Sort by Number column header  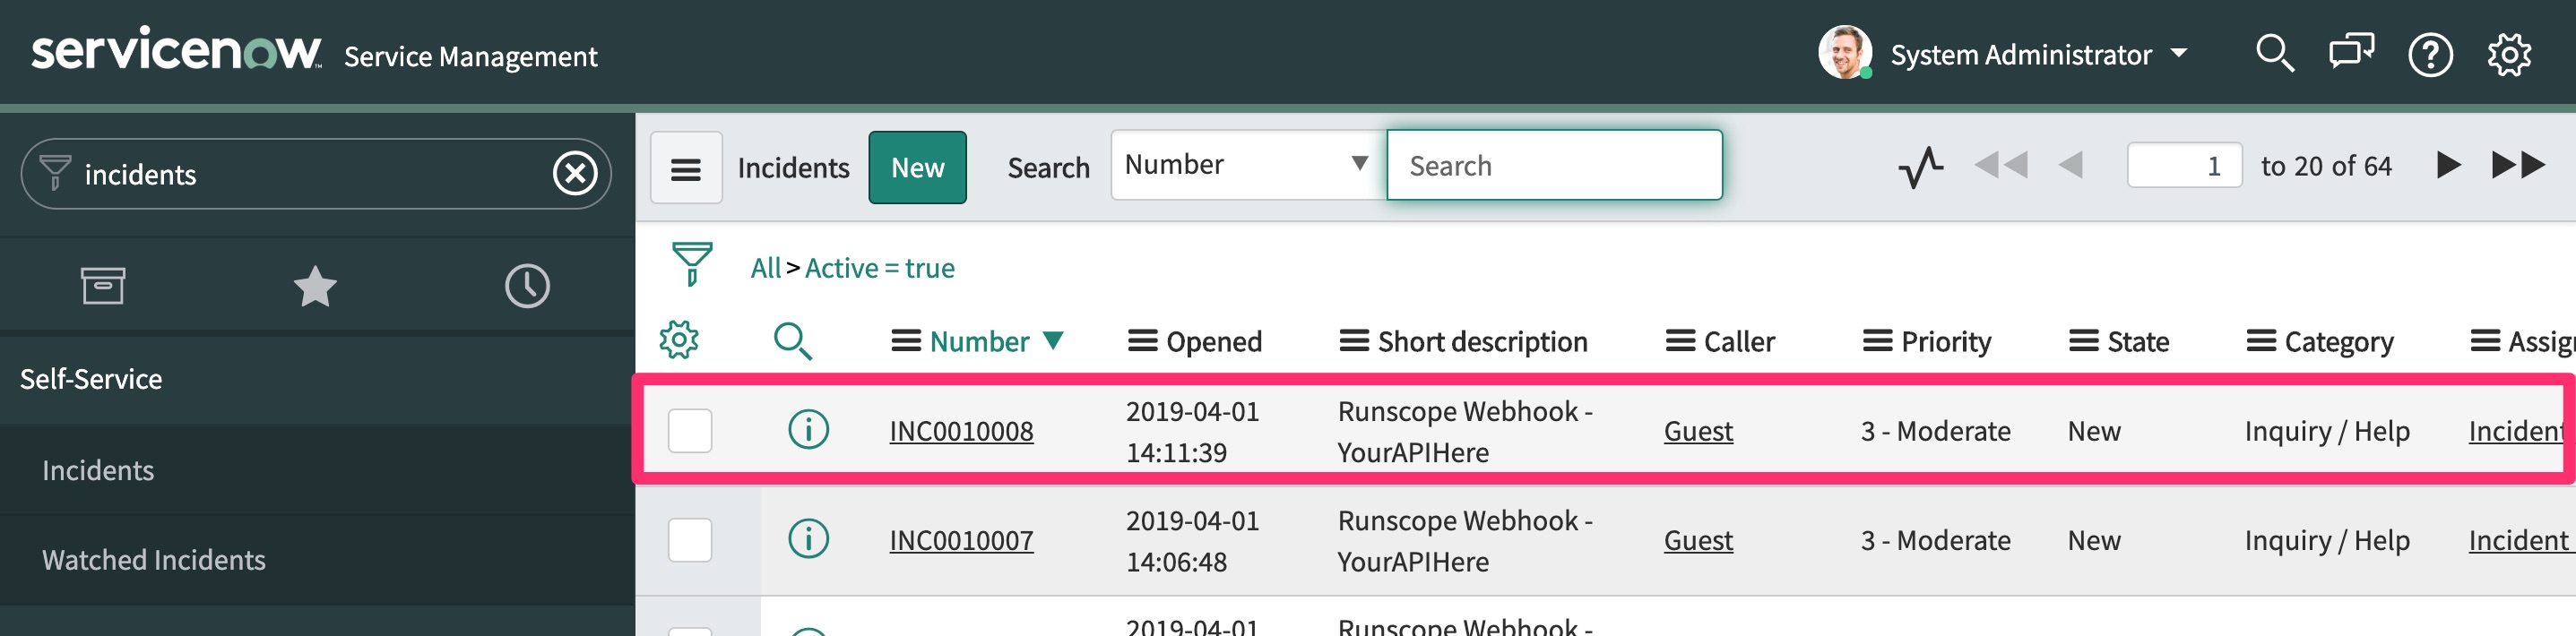(x=979, y=342)
